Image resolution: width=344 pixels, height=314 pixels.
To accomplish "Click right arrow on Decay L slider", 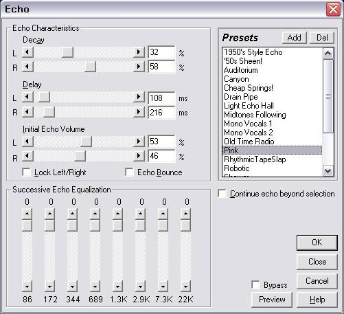I will pos(139,52).
